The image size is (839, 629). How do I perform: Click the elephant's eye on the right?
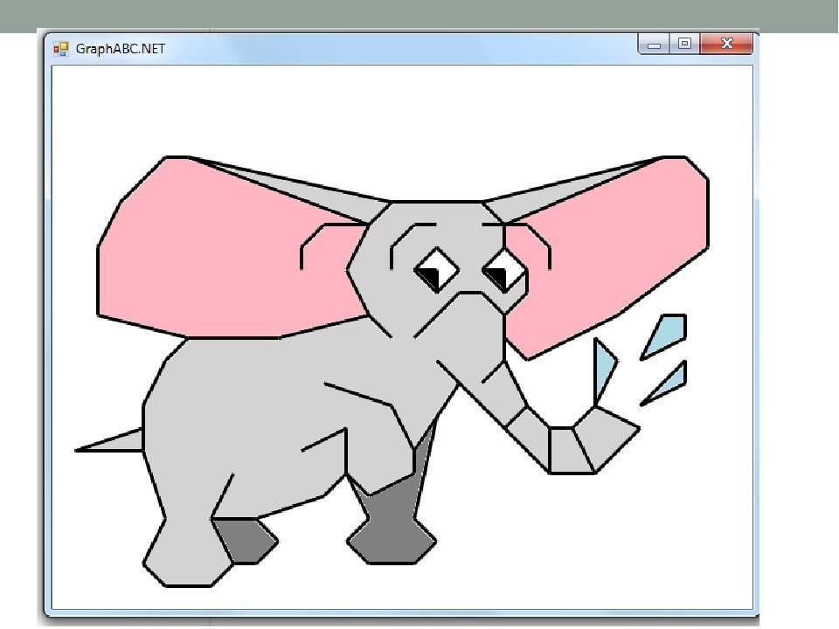(504, 272)
